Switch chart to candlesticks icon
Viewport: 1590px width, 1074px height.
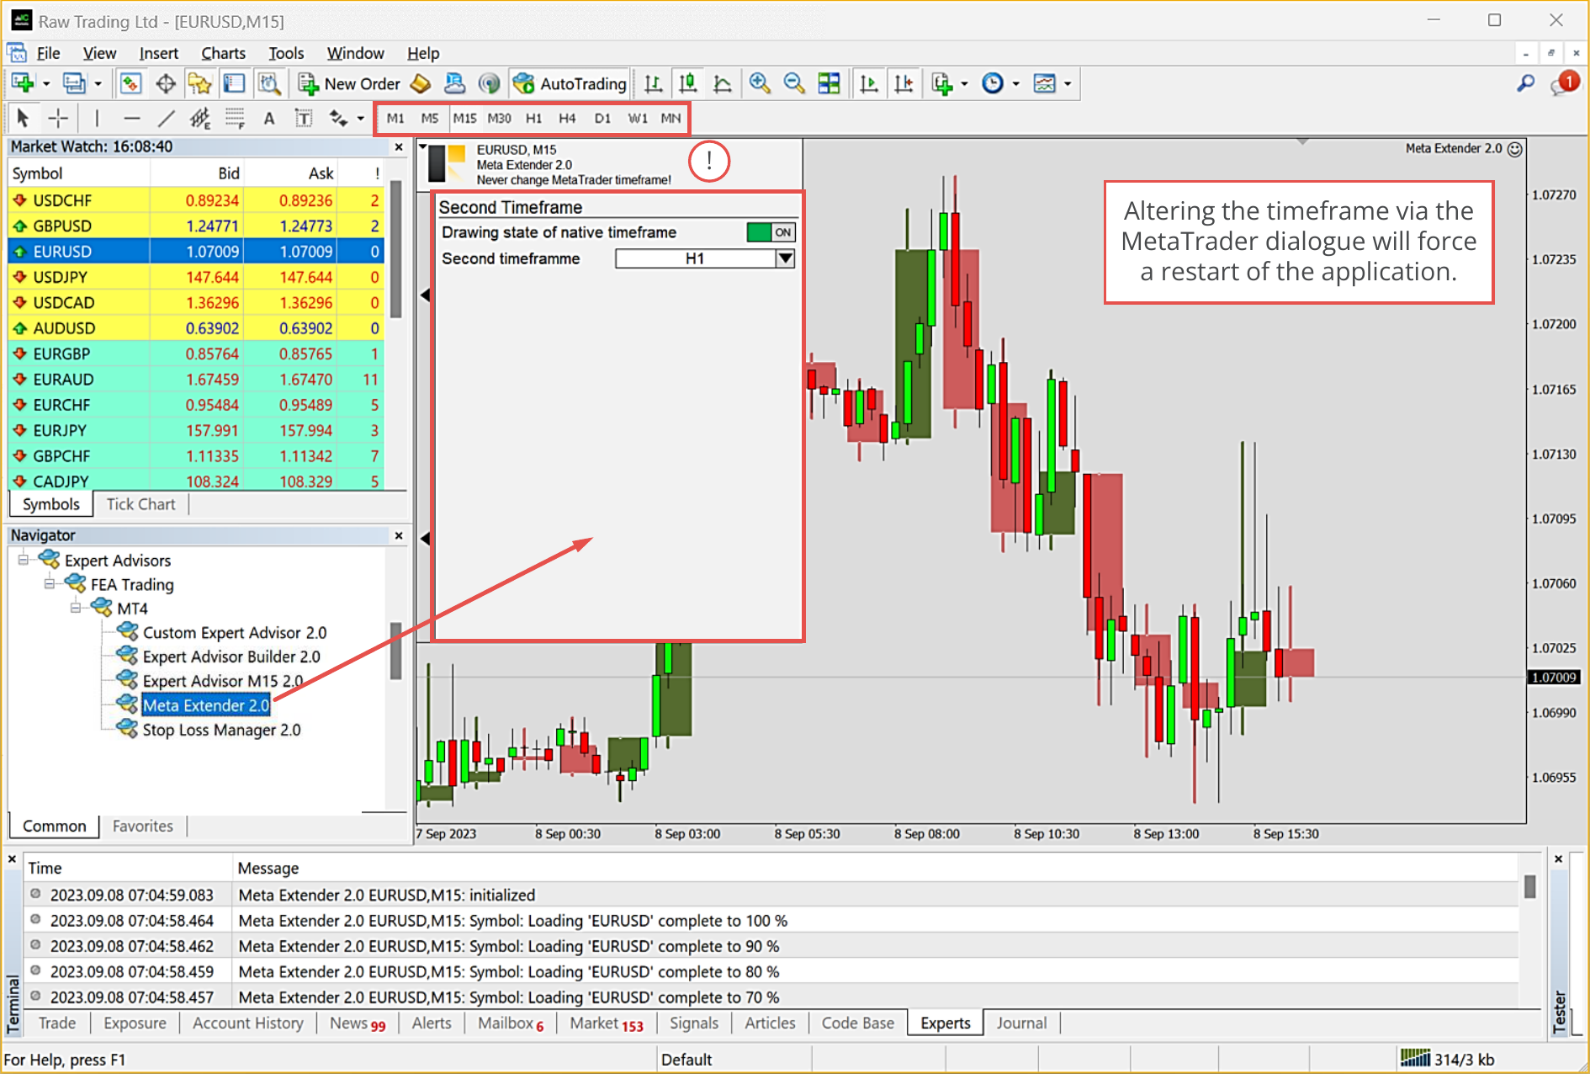tap(687, 83)
